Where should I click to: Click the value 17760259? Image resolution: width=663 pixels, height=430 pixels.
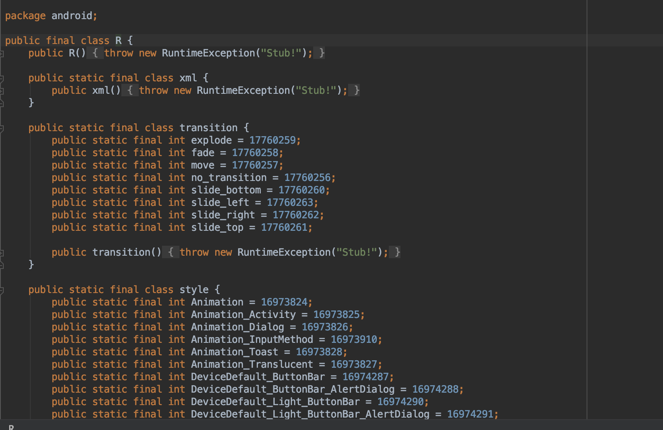click(273, 140)
